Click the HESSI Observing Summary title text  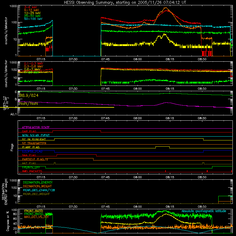click(125, 3)
